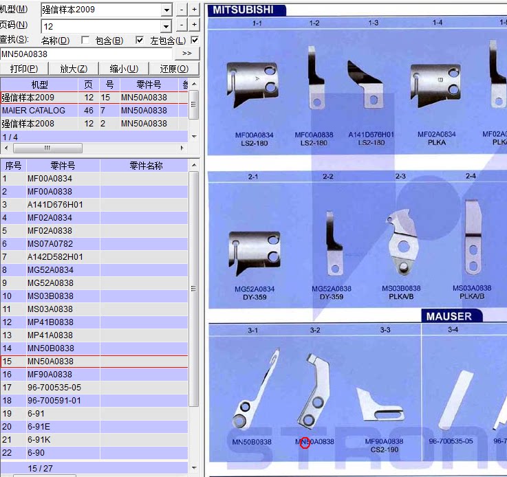Image resolution: width=507 pixels, height=477 pixels.
Task: Select part row 18 96-700591-01
Action: coord(94,401)
